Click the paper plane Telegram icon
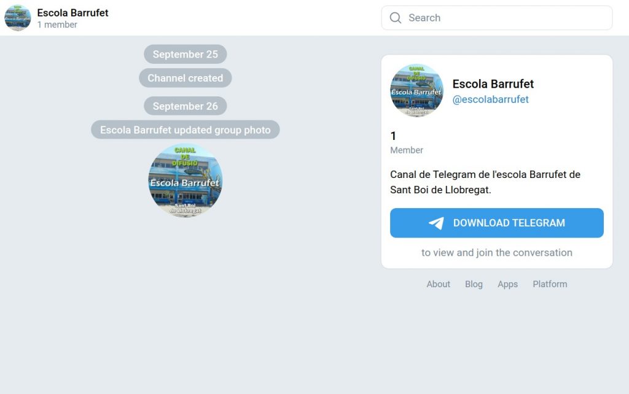The height and width of the screenshot is (394, 629). pos(436,223)
